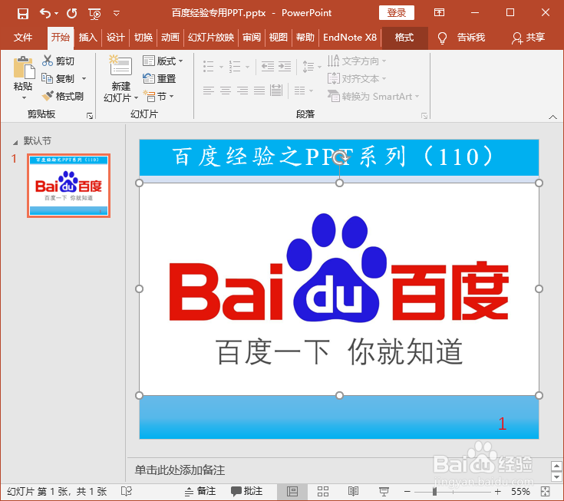Open the 版式 layout dropdown
Viewport: 564px width, 501px height.
click(x=163, y=61)
